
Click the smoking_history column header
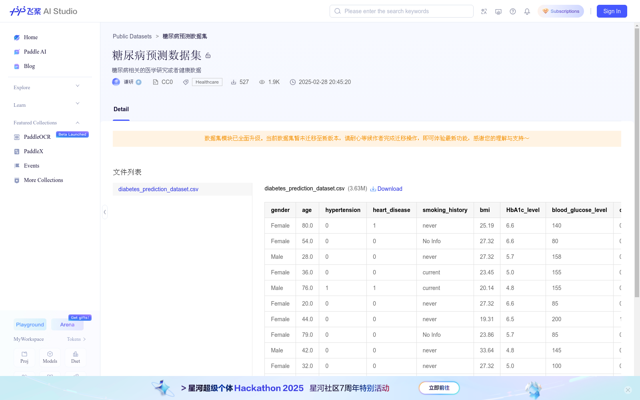click(445, 210)
